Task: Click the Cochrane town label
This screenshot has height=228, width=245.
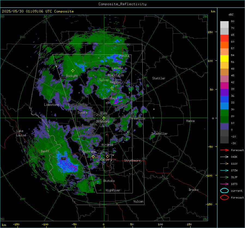Action: [x=89, y=152]
